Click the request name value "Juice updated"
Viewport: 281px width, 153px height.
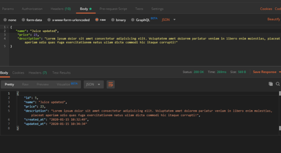click(x=43, y=31)
